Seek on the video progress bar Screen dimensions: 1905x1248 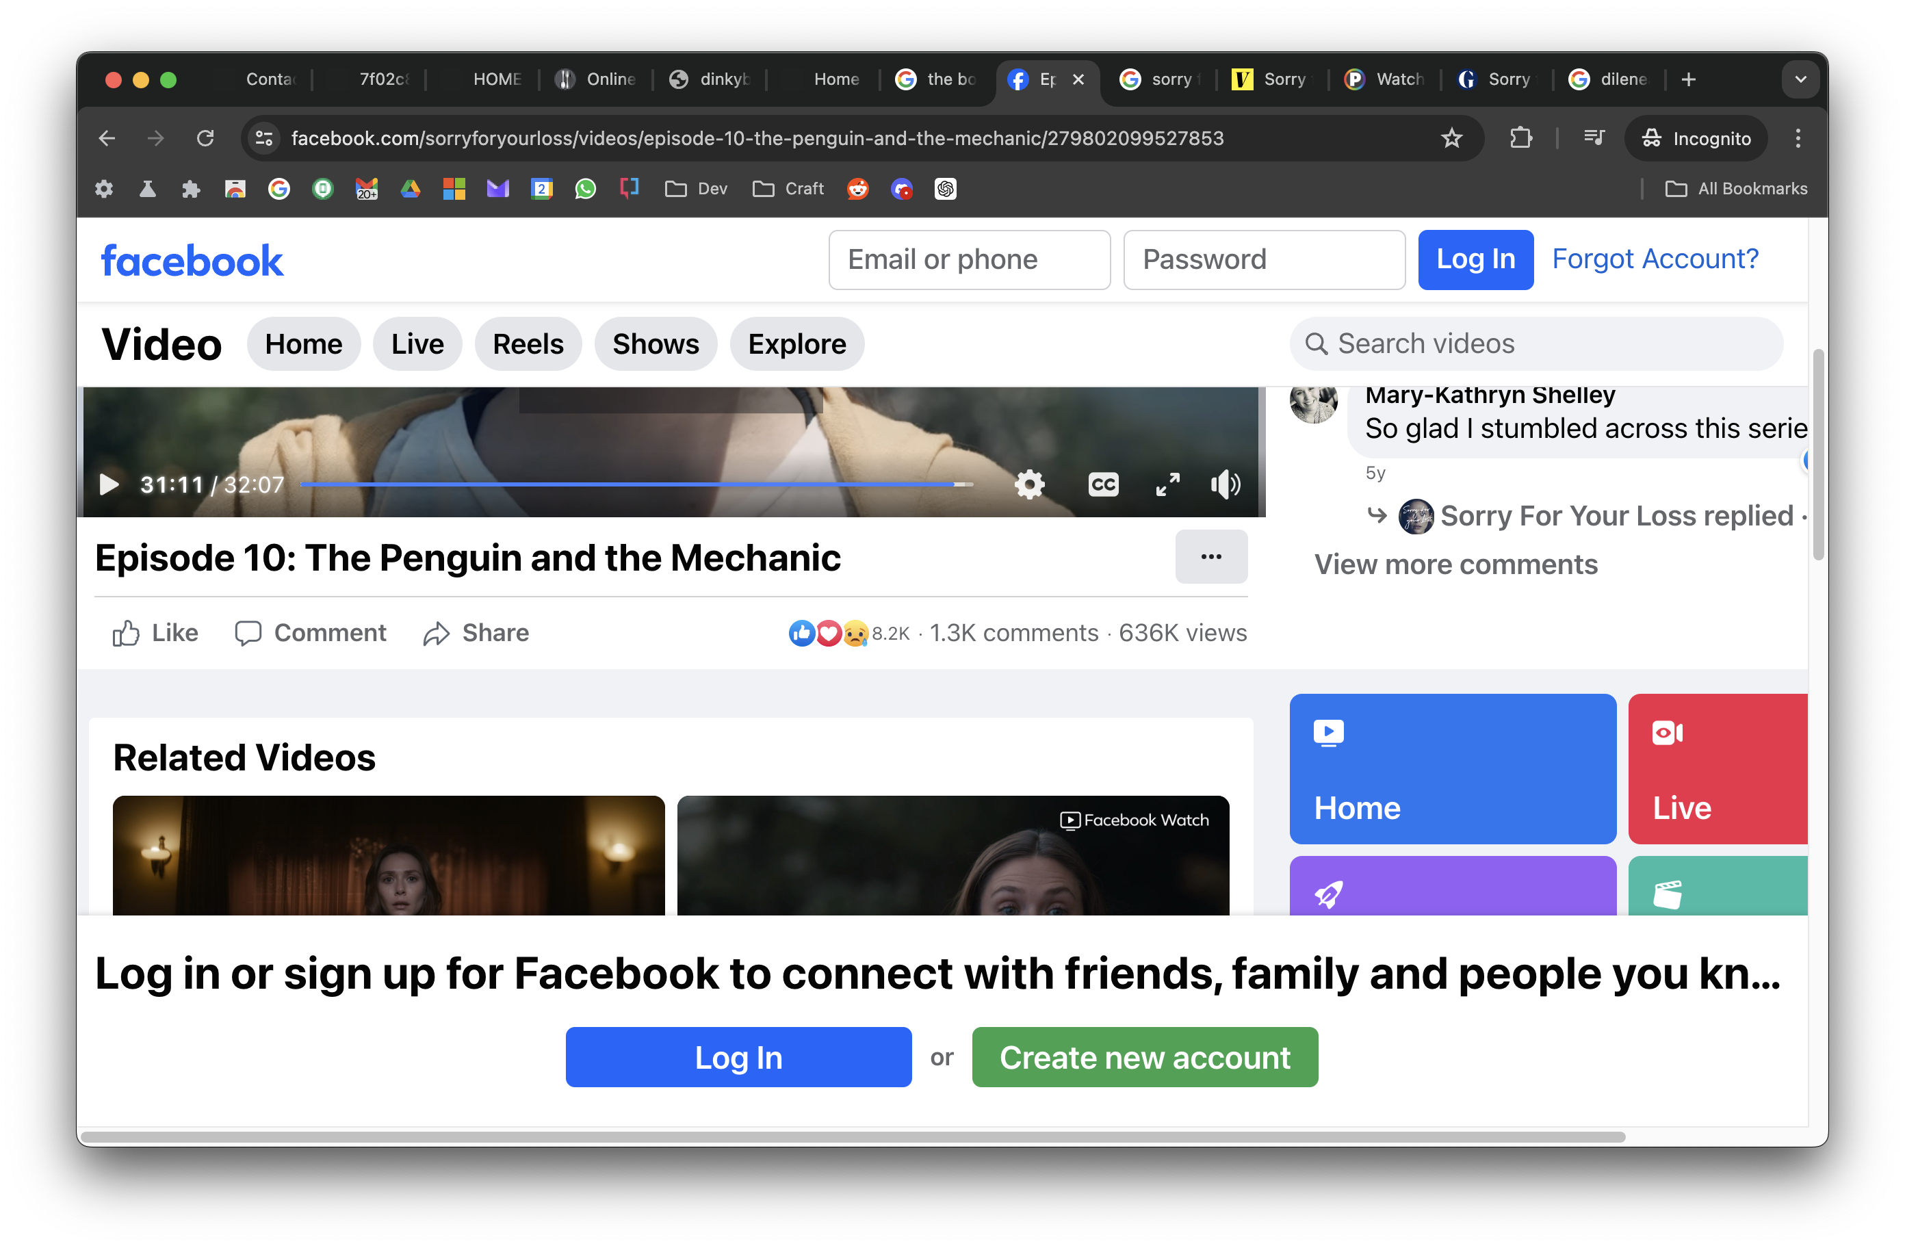pos(636,484)
